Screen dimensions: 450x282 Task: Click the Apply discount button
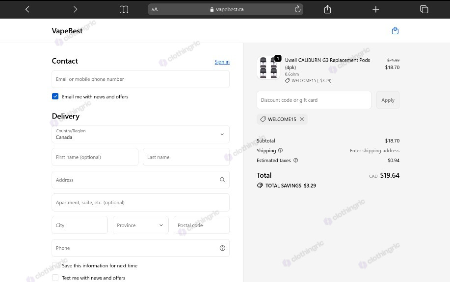pos(388,100)
